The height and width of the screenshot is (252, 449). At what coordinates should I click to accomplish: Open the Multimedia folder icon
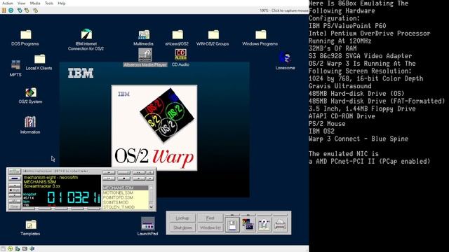(x=144, y=34)
